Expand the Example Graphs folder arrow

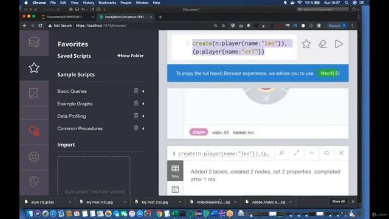[x=143, y=104]
